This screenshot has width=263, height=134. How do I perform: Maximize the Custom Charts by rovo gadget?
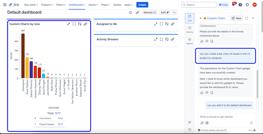[x=74, y=24]
